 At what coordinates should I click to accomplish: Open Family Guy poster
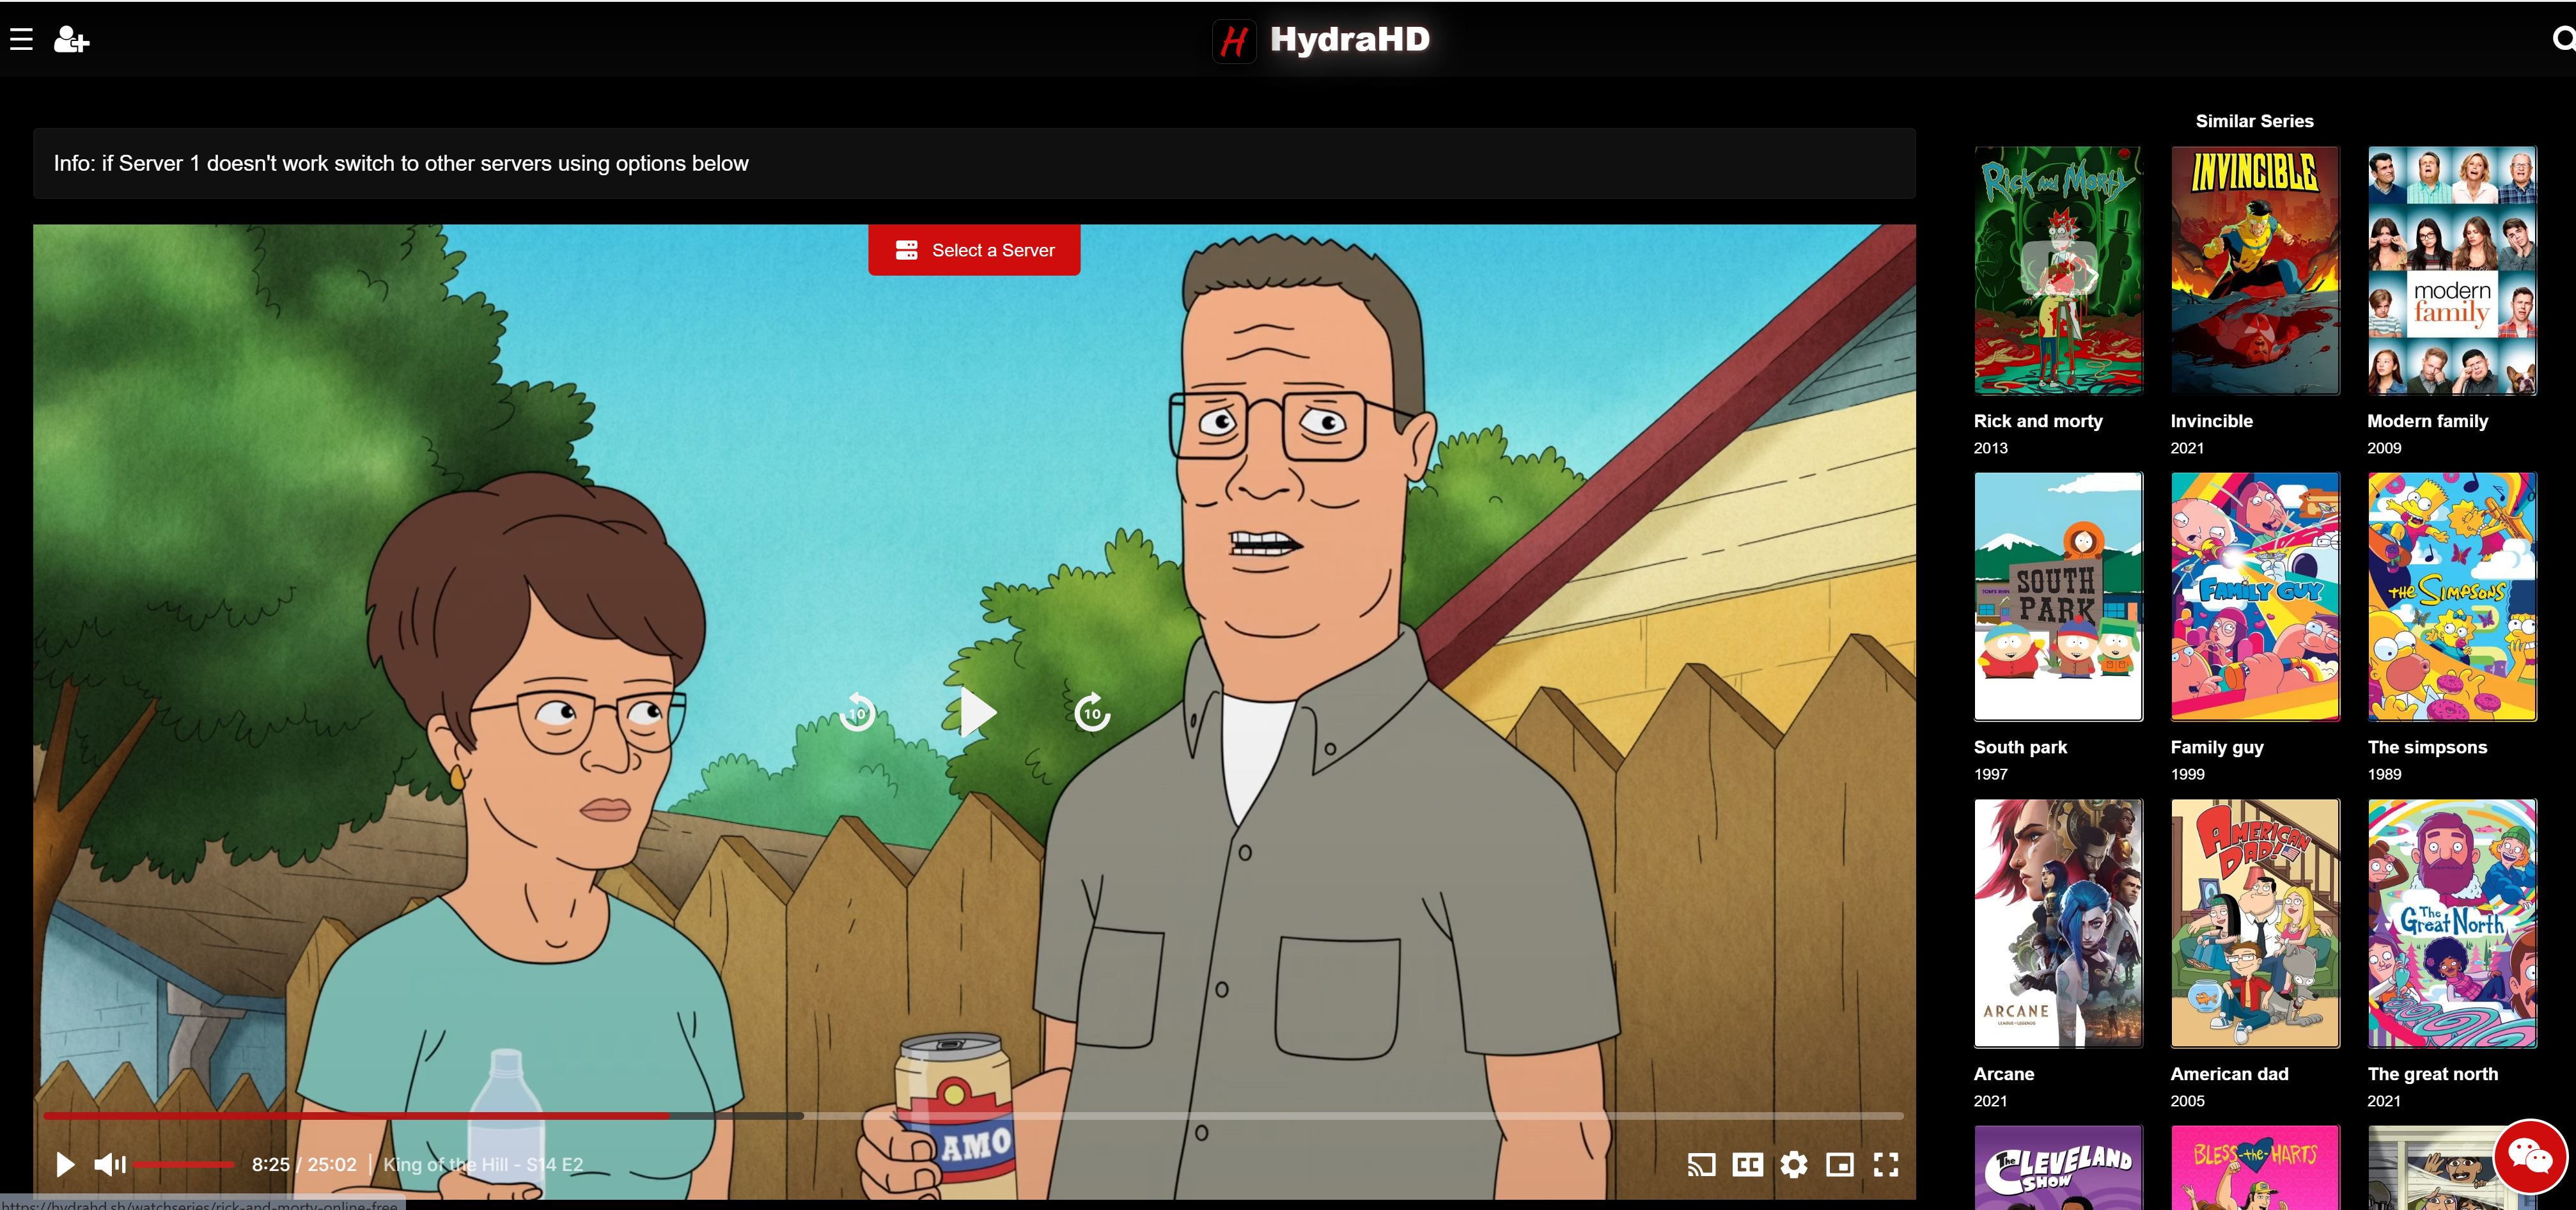coord(2255,596)
